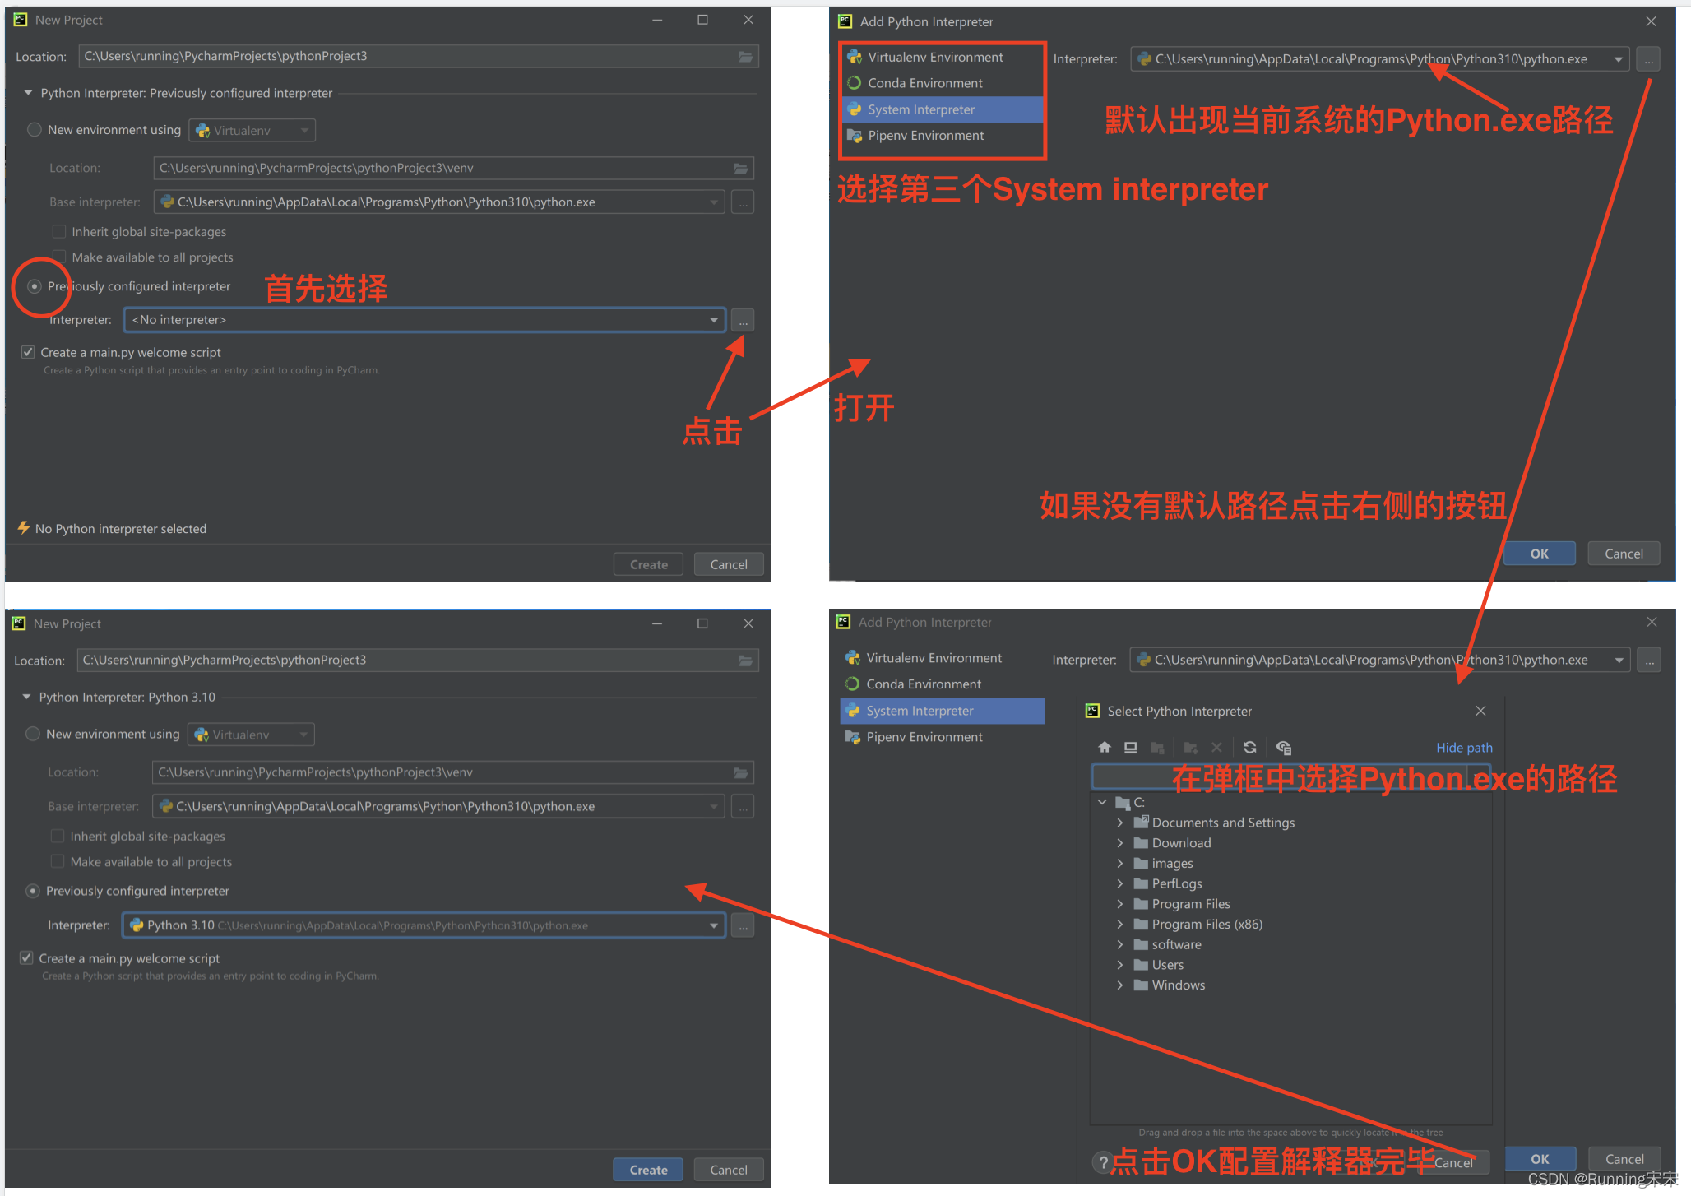1691x1196 pixels.
Task: Click the Desktop directory icon in the file chooser
Action: click(1131, 747)
